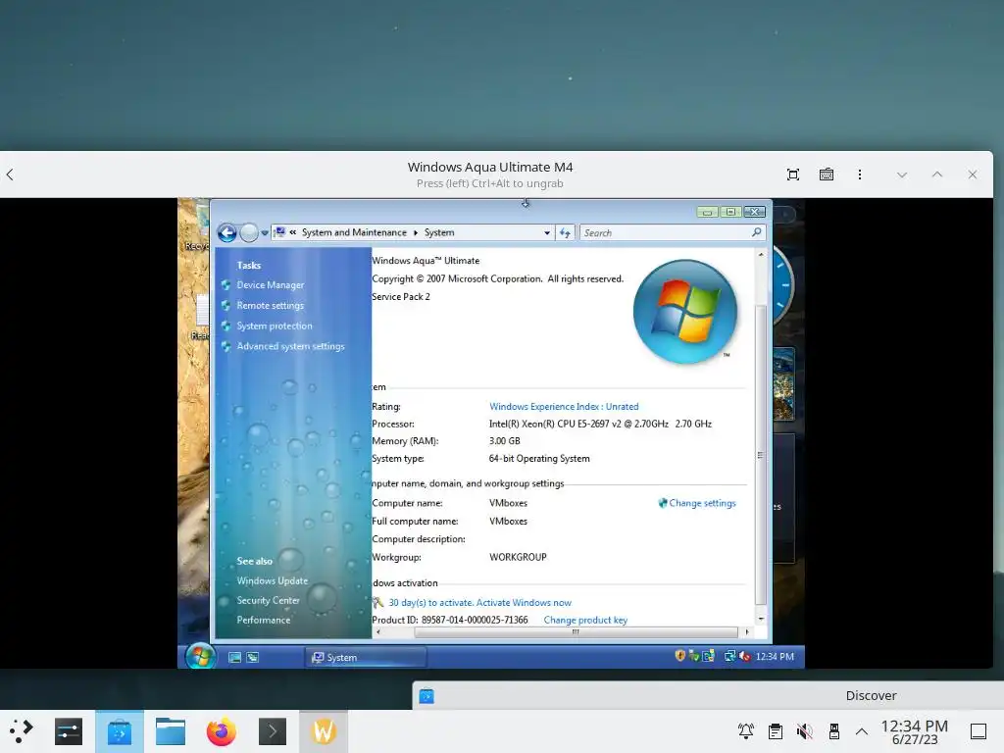Click the Discover icon in the KDE taskbar
Image resolution: width=1004 pixels, height=753 pixels.
click(119, 731)
